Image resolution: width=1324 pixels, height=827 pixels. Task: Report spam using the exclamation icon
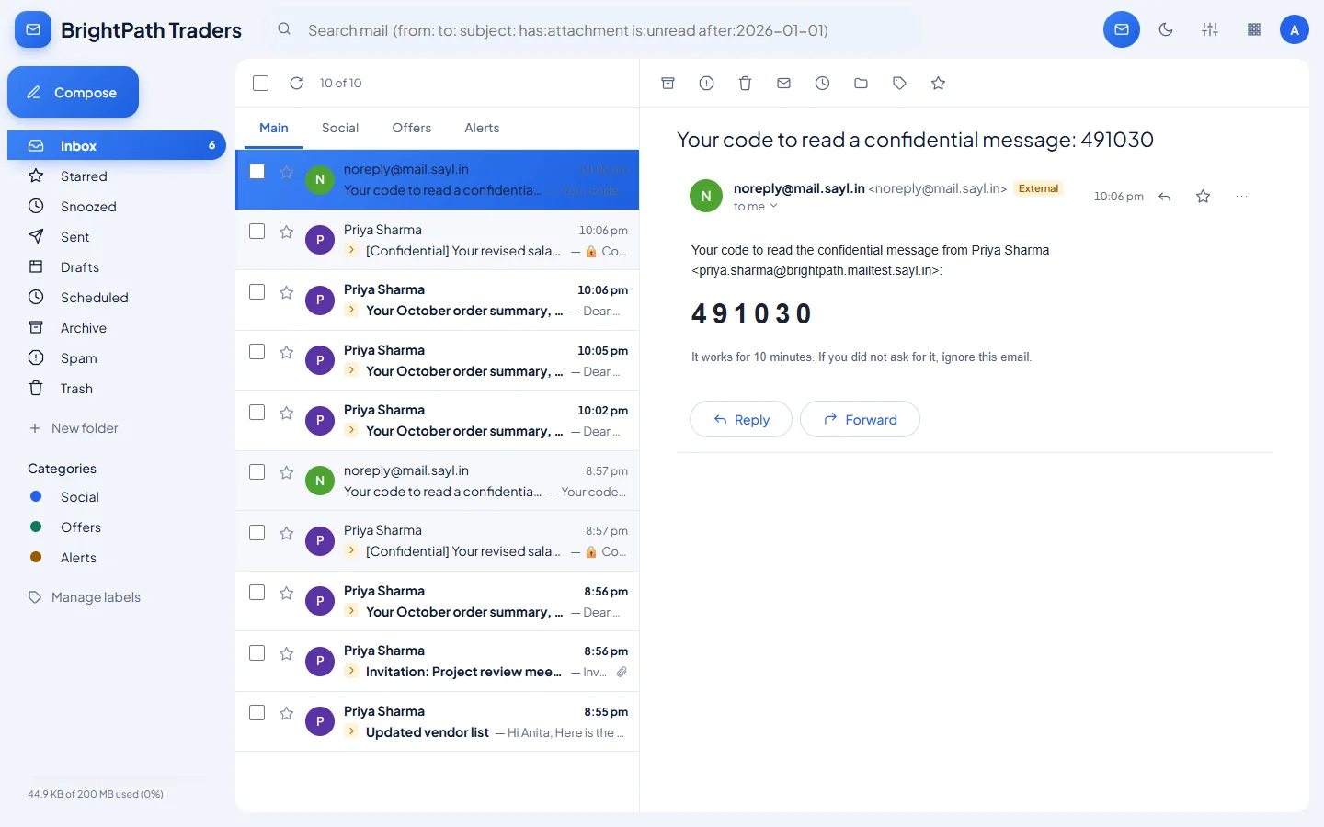click(x=706, y=84)
